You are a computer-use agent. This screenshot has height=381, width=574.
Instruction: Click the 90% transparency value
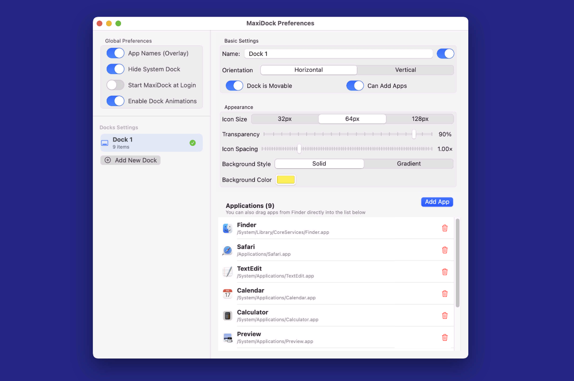[x=445, y=134]
